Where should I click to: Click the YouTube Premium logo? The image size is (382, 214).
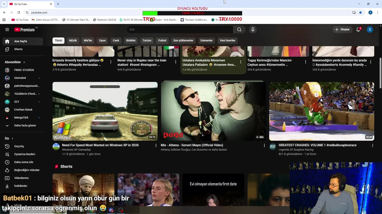tap(24, 29)
